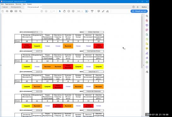The image size is (172, 117).
Task: Choose the arrow Selection tool
Action: tap(60, 11)
